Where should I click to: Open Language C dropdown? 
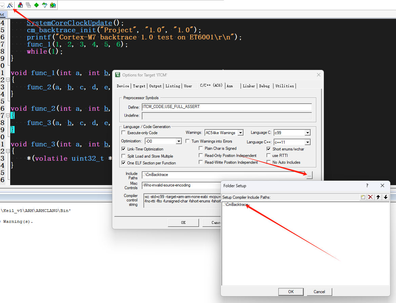(308, 132)
